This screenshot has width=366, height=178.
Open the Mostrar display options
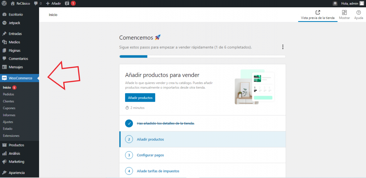pos(344,15)
